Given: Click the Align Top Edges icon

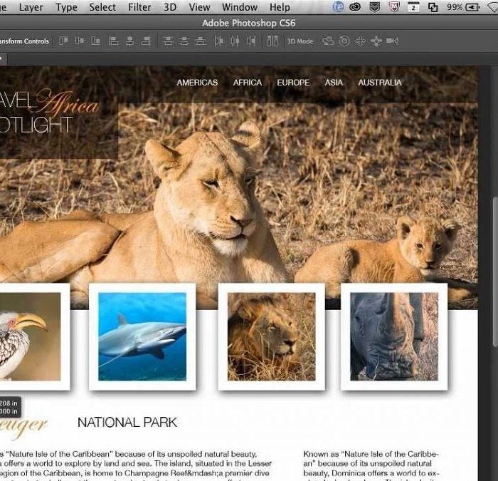Looking at the screenshot, I should tap(63, 41).
